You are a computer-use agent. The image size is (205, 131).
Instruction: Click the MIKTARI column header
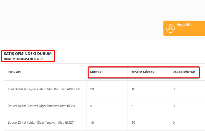click(96, 72)
